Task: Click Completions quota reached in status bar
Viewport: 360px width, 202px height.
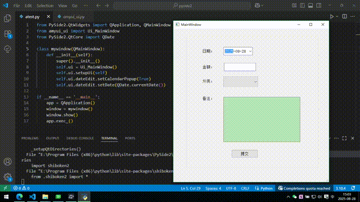Action: pyautogui.click(x=304, y=188)
